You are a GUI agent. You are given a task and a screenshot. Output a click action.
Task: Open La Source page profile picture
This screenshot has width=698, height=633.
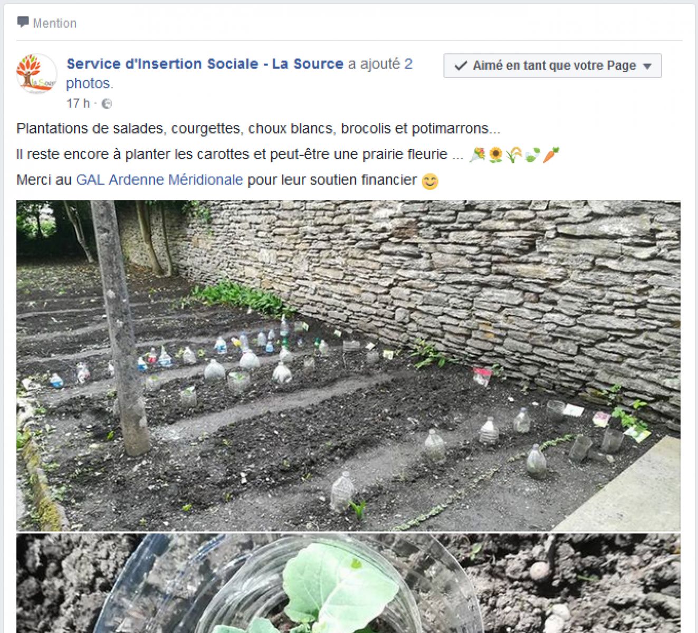(x=36, y=74)
